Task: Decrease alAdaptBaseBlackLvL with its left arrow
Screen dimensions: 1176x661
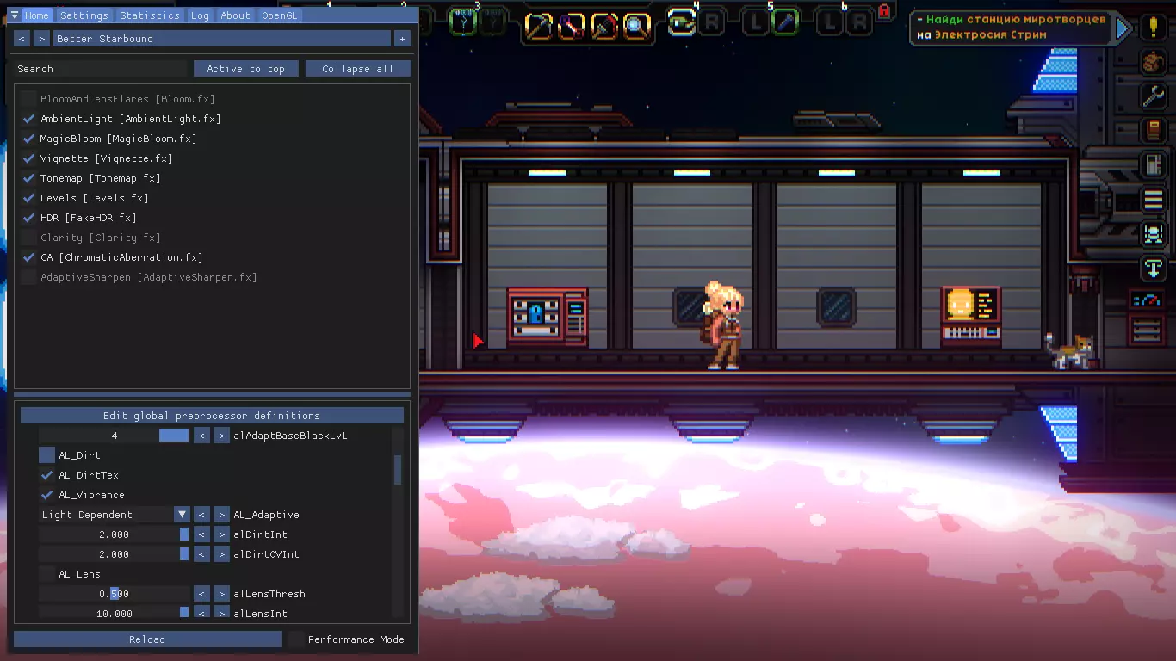Action: (201, 436)
